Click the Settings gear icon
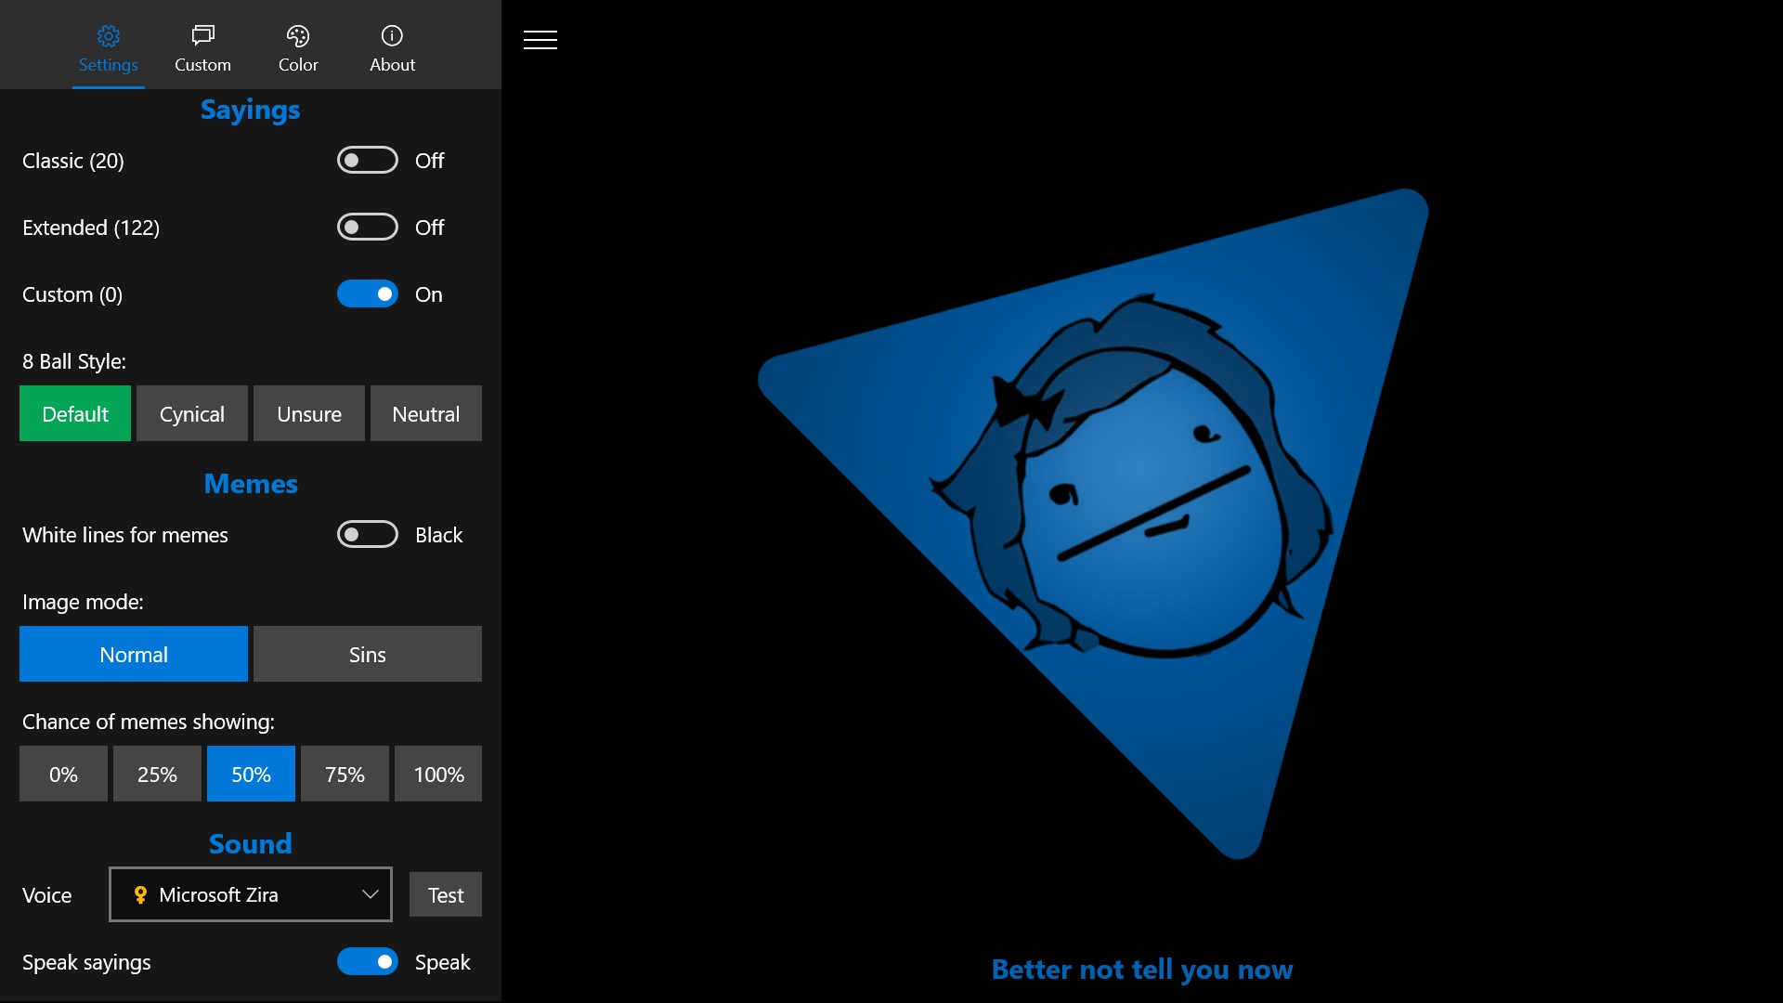1783x1003 pixels. 109,36
